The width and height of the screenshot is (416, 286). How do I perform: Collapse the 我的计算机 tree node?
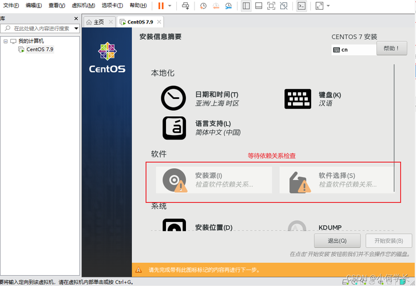click(x=5, y=41)
